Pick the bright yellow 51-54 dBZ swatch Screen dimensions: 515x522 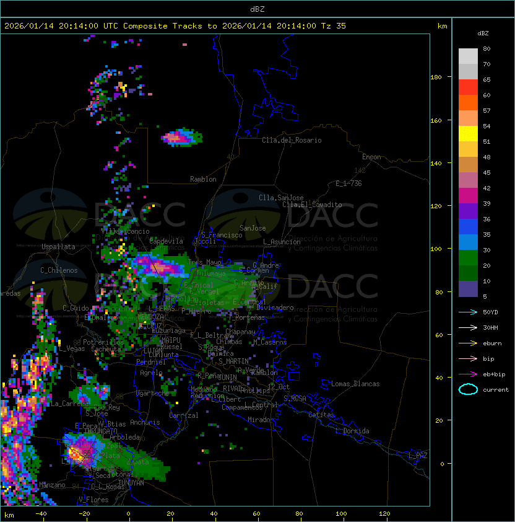click(468, 134)
